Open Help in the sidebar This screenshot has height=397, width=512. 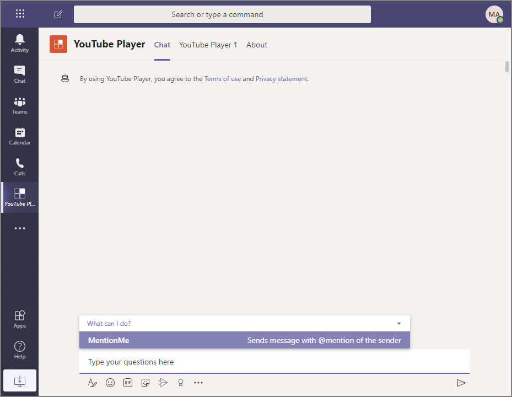(x=20, y=350)
